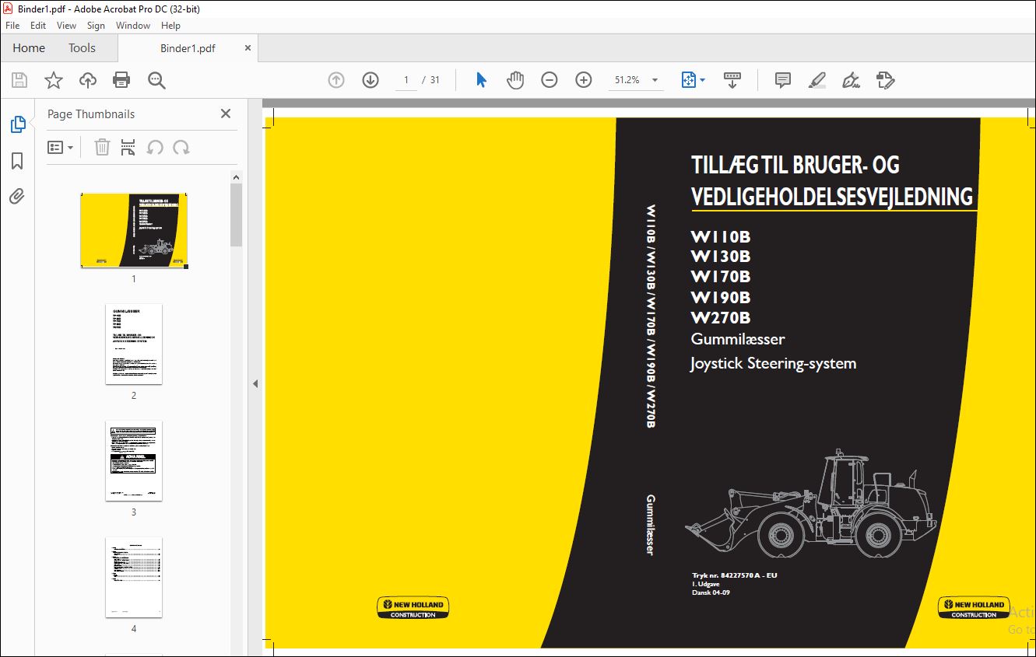Click the page number input field
This screenshot has height=657, width=1036.
406,80
